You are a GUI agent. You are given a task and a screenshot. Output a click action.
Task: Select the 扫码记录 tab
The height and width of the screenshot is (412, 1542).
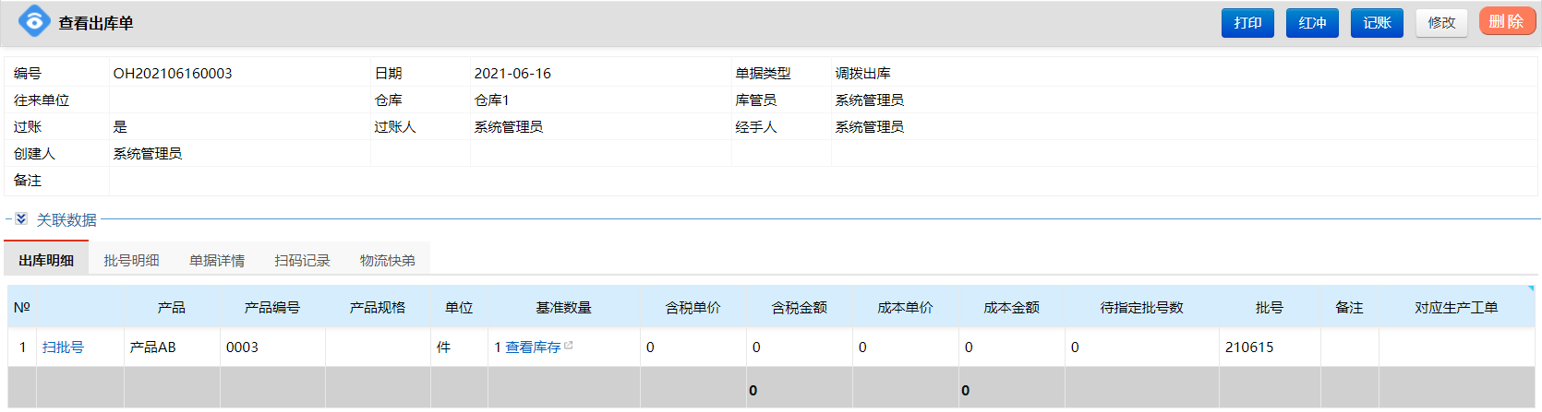(x=302, y=261)
